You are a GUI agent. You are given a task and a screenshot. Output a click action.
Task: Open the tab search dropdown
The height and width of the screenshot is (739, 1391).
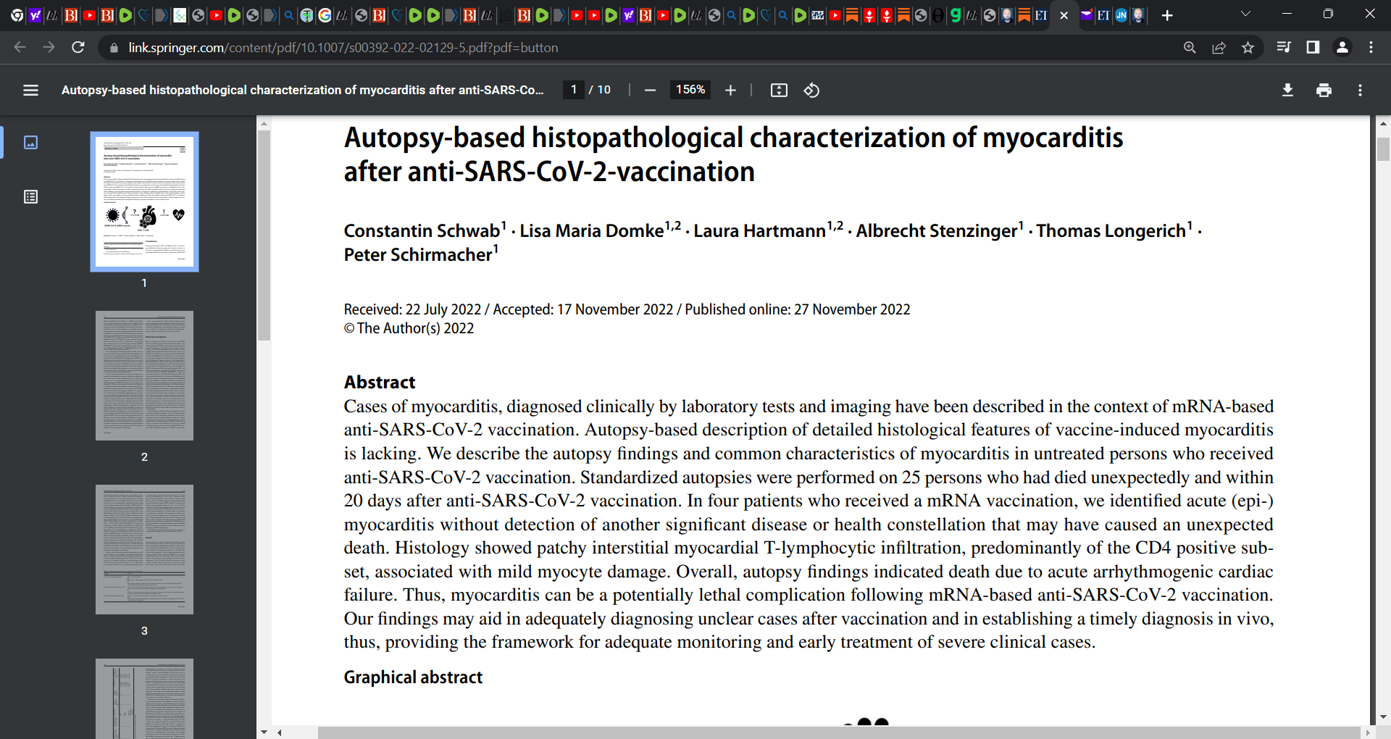tap(1245, 14)
